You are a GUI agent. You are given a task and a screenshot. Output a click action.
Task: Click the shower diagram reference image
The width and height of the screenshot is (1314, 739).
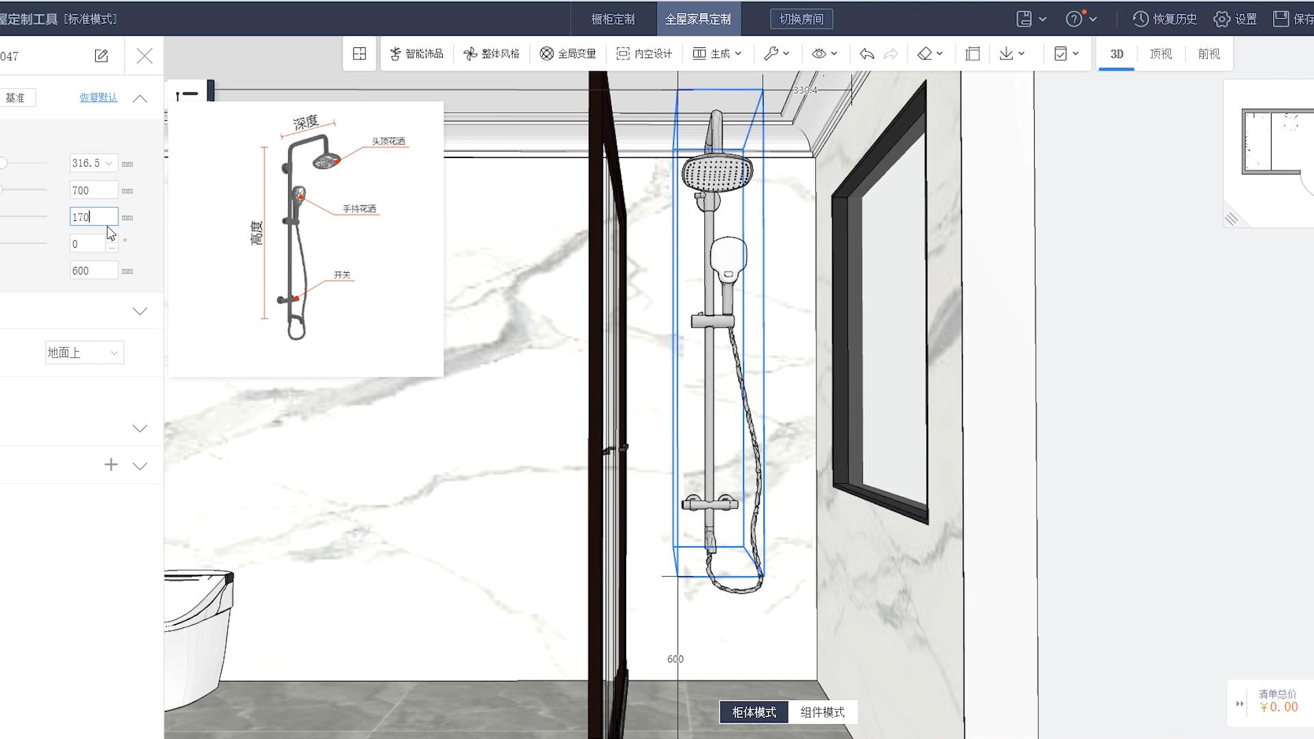306,239
